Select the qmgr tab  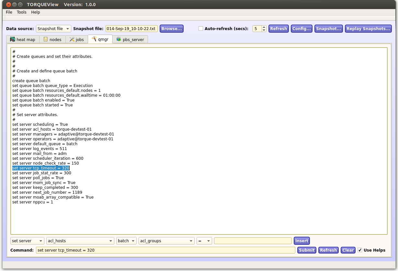tap(100, 39)
